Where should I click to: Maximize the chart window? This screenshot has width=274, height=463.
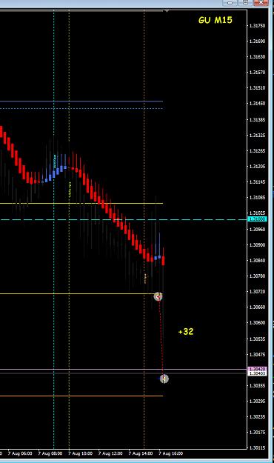(245, 3)
